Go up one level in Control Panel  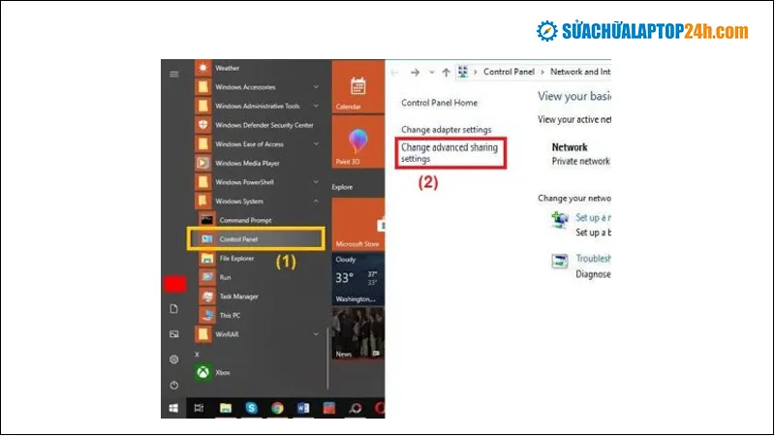pyautogui.click(x=446, y=72)
